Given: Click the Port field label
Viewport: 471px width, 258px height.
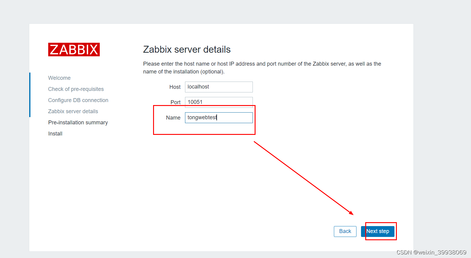Looking at the screenshot, I should 175,102.
